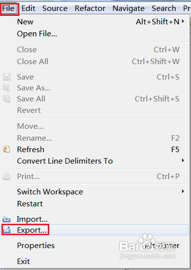This screenshot has height=270, width=191.
Task: Open the Refactor menu
Action: coord(90,8)
